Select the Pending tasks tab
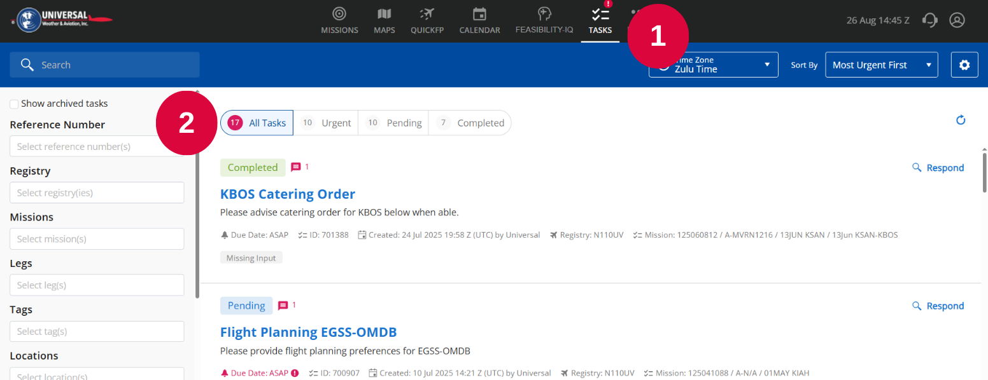988x380 pixels. (x=393, y=123)
